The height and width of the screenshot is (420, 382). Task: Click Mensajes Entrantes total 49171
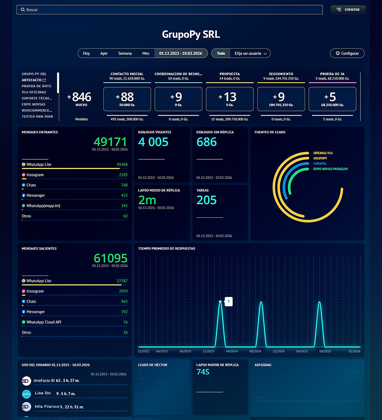pos(110,142)
